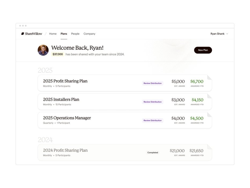
Task: Click the ShareWillow logo icon
Action: coord(23,34)
